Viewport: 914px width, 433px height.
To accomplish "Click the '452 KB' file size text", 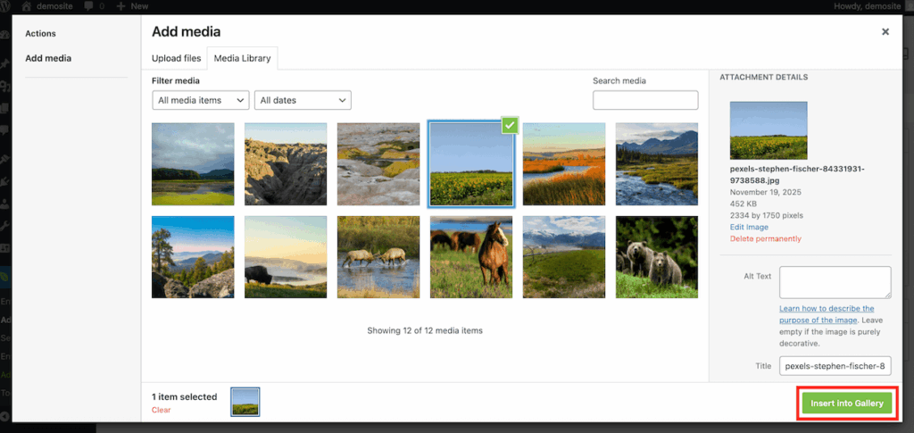I will tap(744, 204).
